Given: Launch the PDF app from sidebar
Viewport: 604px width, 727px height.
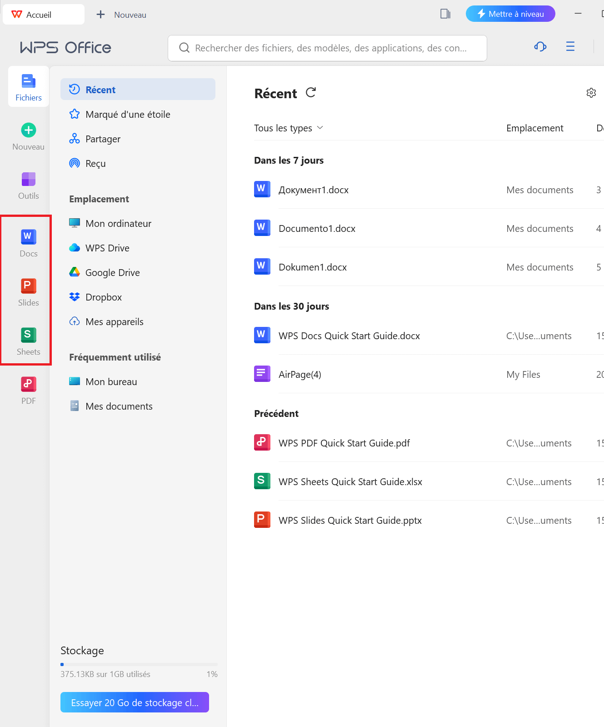Looking at the screenshot, I should pyautogui.click(x=28, y=391).
